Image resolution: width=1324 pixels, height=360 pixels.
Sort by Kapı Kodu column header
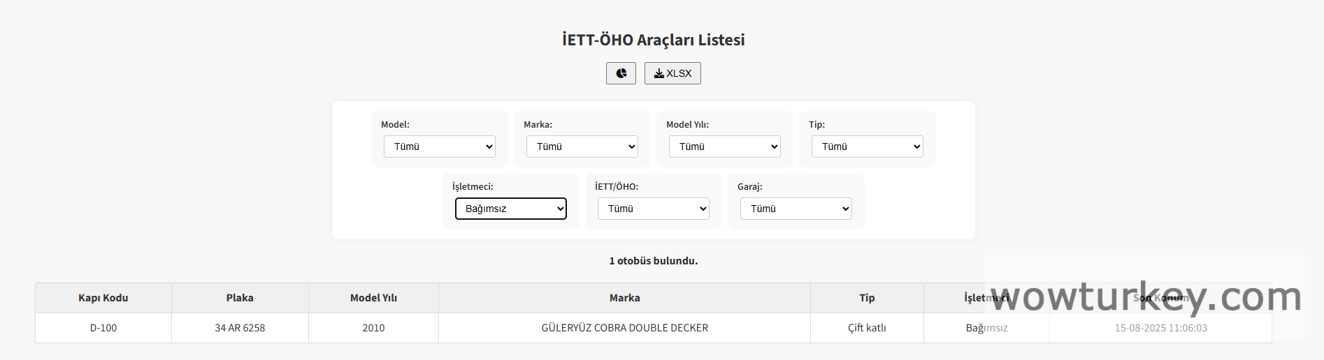103,298
